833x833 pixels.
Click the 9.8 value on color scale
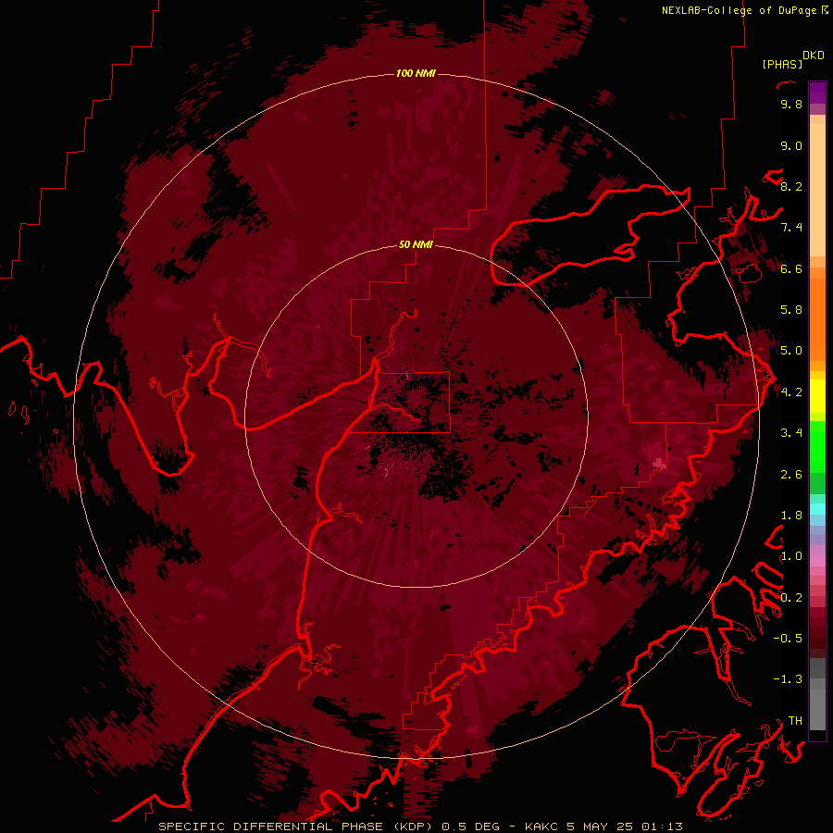tap(791, 105)
